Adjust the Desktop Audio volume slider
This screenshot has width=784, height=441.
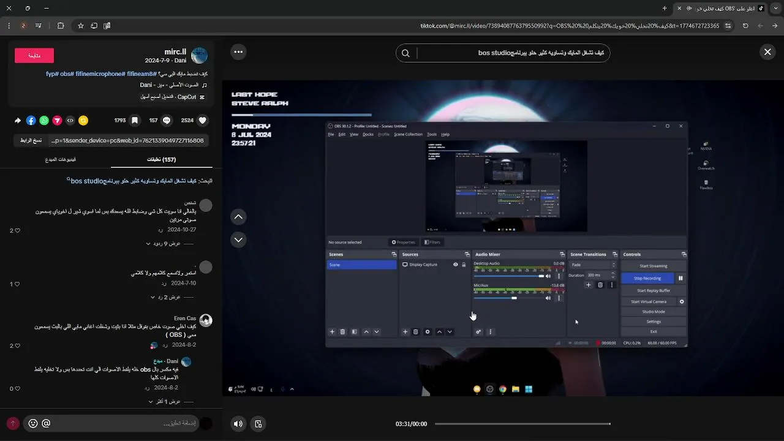coord(508,276)
